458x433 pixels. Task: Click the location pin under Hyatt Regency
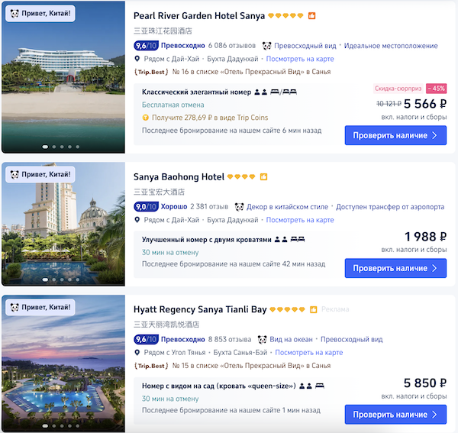(137, 353)
